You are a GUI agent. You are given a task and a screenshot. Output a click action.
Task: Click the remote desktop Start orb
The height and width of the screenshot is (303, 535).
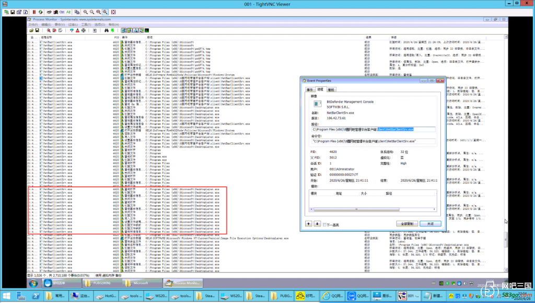tap(33, 283)
